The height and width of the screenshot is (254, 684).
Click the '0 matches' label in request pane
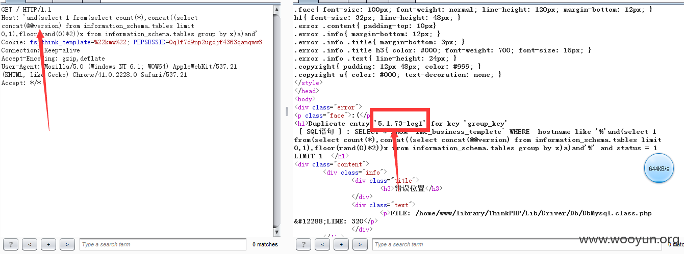tap(265, 244)
